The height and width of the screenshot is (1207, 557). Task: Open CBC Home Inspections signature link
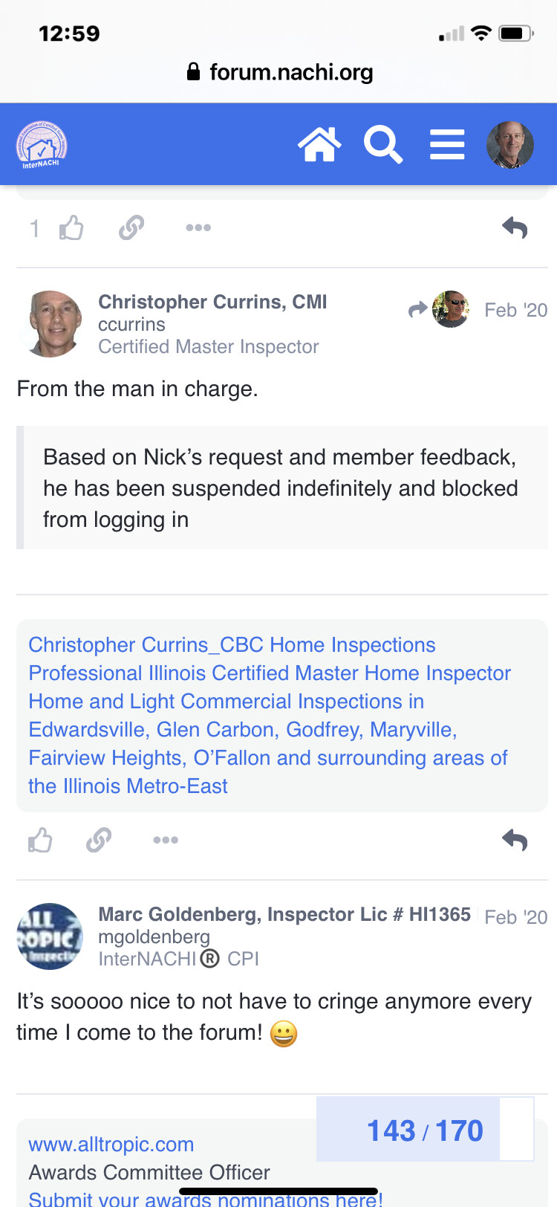click(x=232, y=645)
